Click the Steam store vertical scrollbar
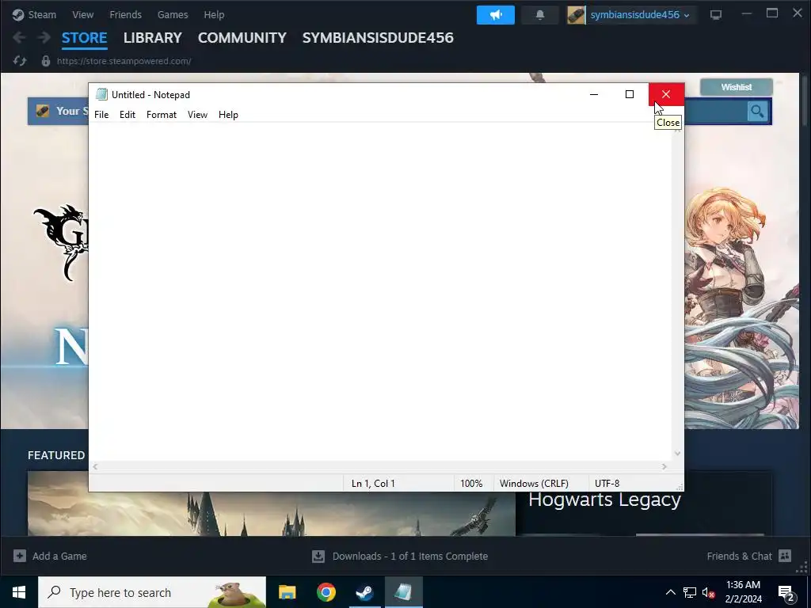The image size is (811, 608). (805, 101)
